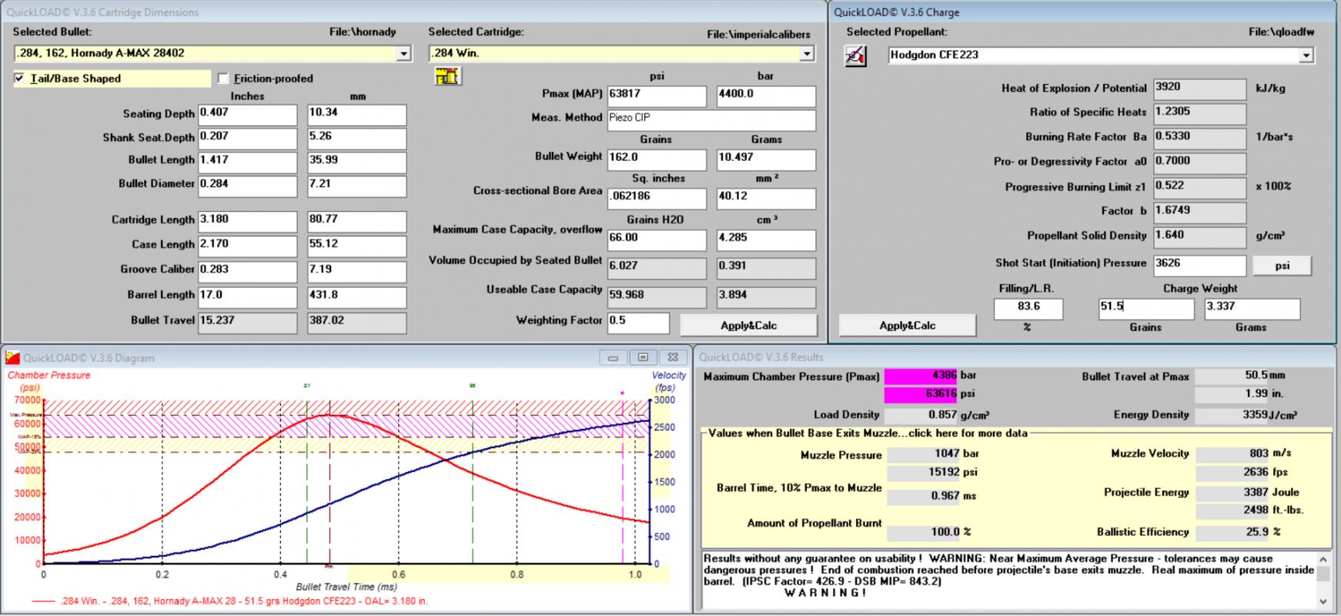Viewport: 1341px width, 616px height.
Task: Click the Bullet Travel inches value 15.237
Action: tap(247, 323)
